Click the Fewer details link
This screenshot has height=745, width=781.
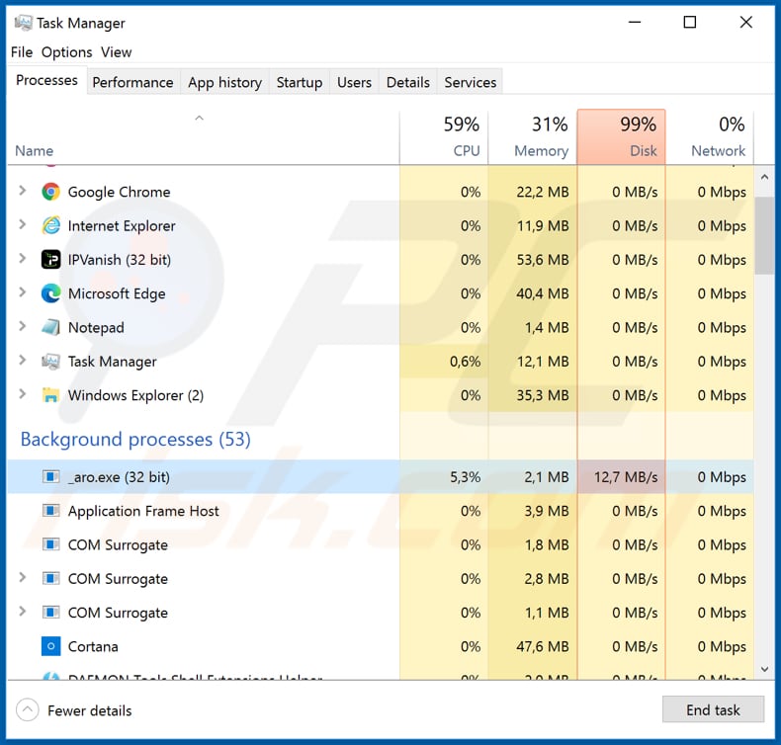(x=90, y=710)
